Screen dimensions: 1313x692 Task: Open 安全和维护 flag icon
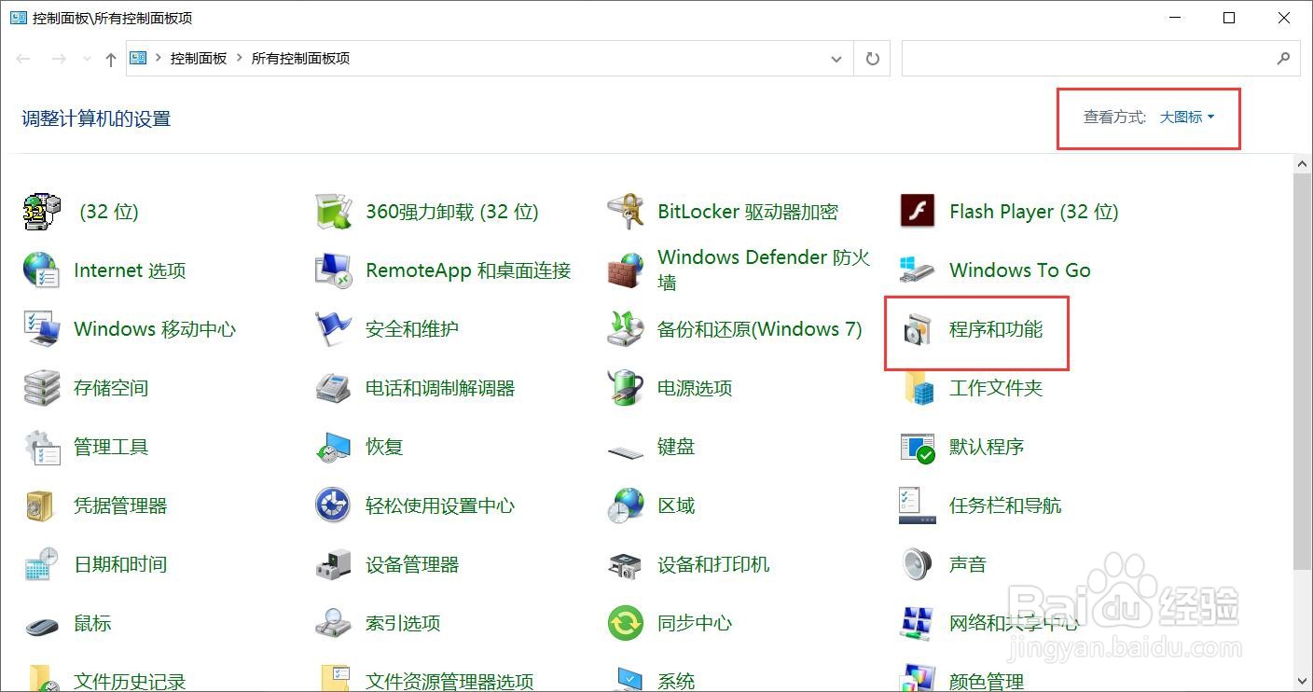(x=333, y=329)
